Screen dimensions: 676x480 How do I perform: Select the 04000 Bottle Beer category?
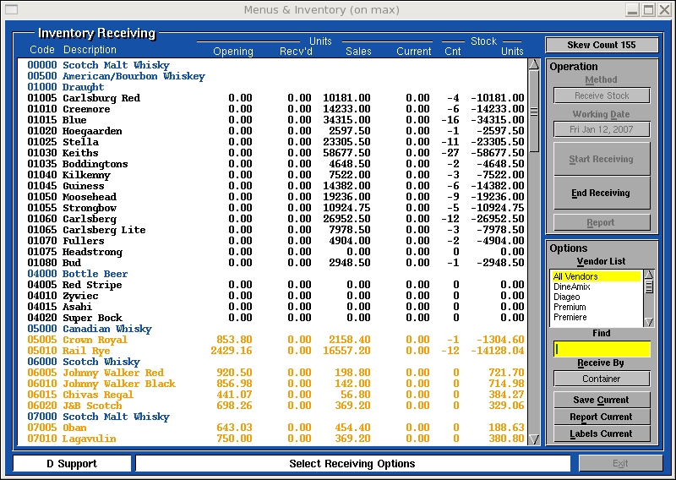pyautogui.click(x=272, y=275)
